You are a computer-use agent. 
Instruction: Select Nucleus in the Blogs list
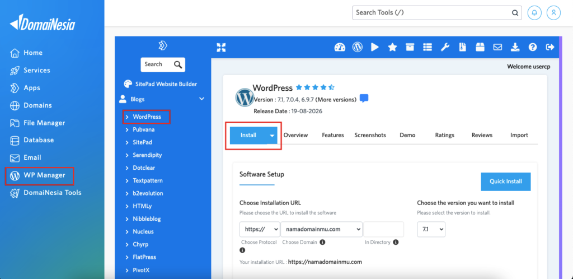coord(143,231)
